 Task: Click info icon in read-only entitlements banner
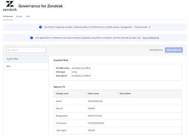(x=32, y=38)
